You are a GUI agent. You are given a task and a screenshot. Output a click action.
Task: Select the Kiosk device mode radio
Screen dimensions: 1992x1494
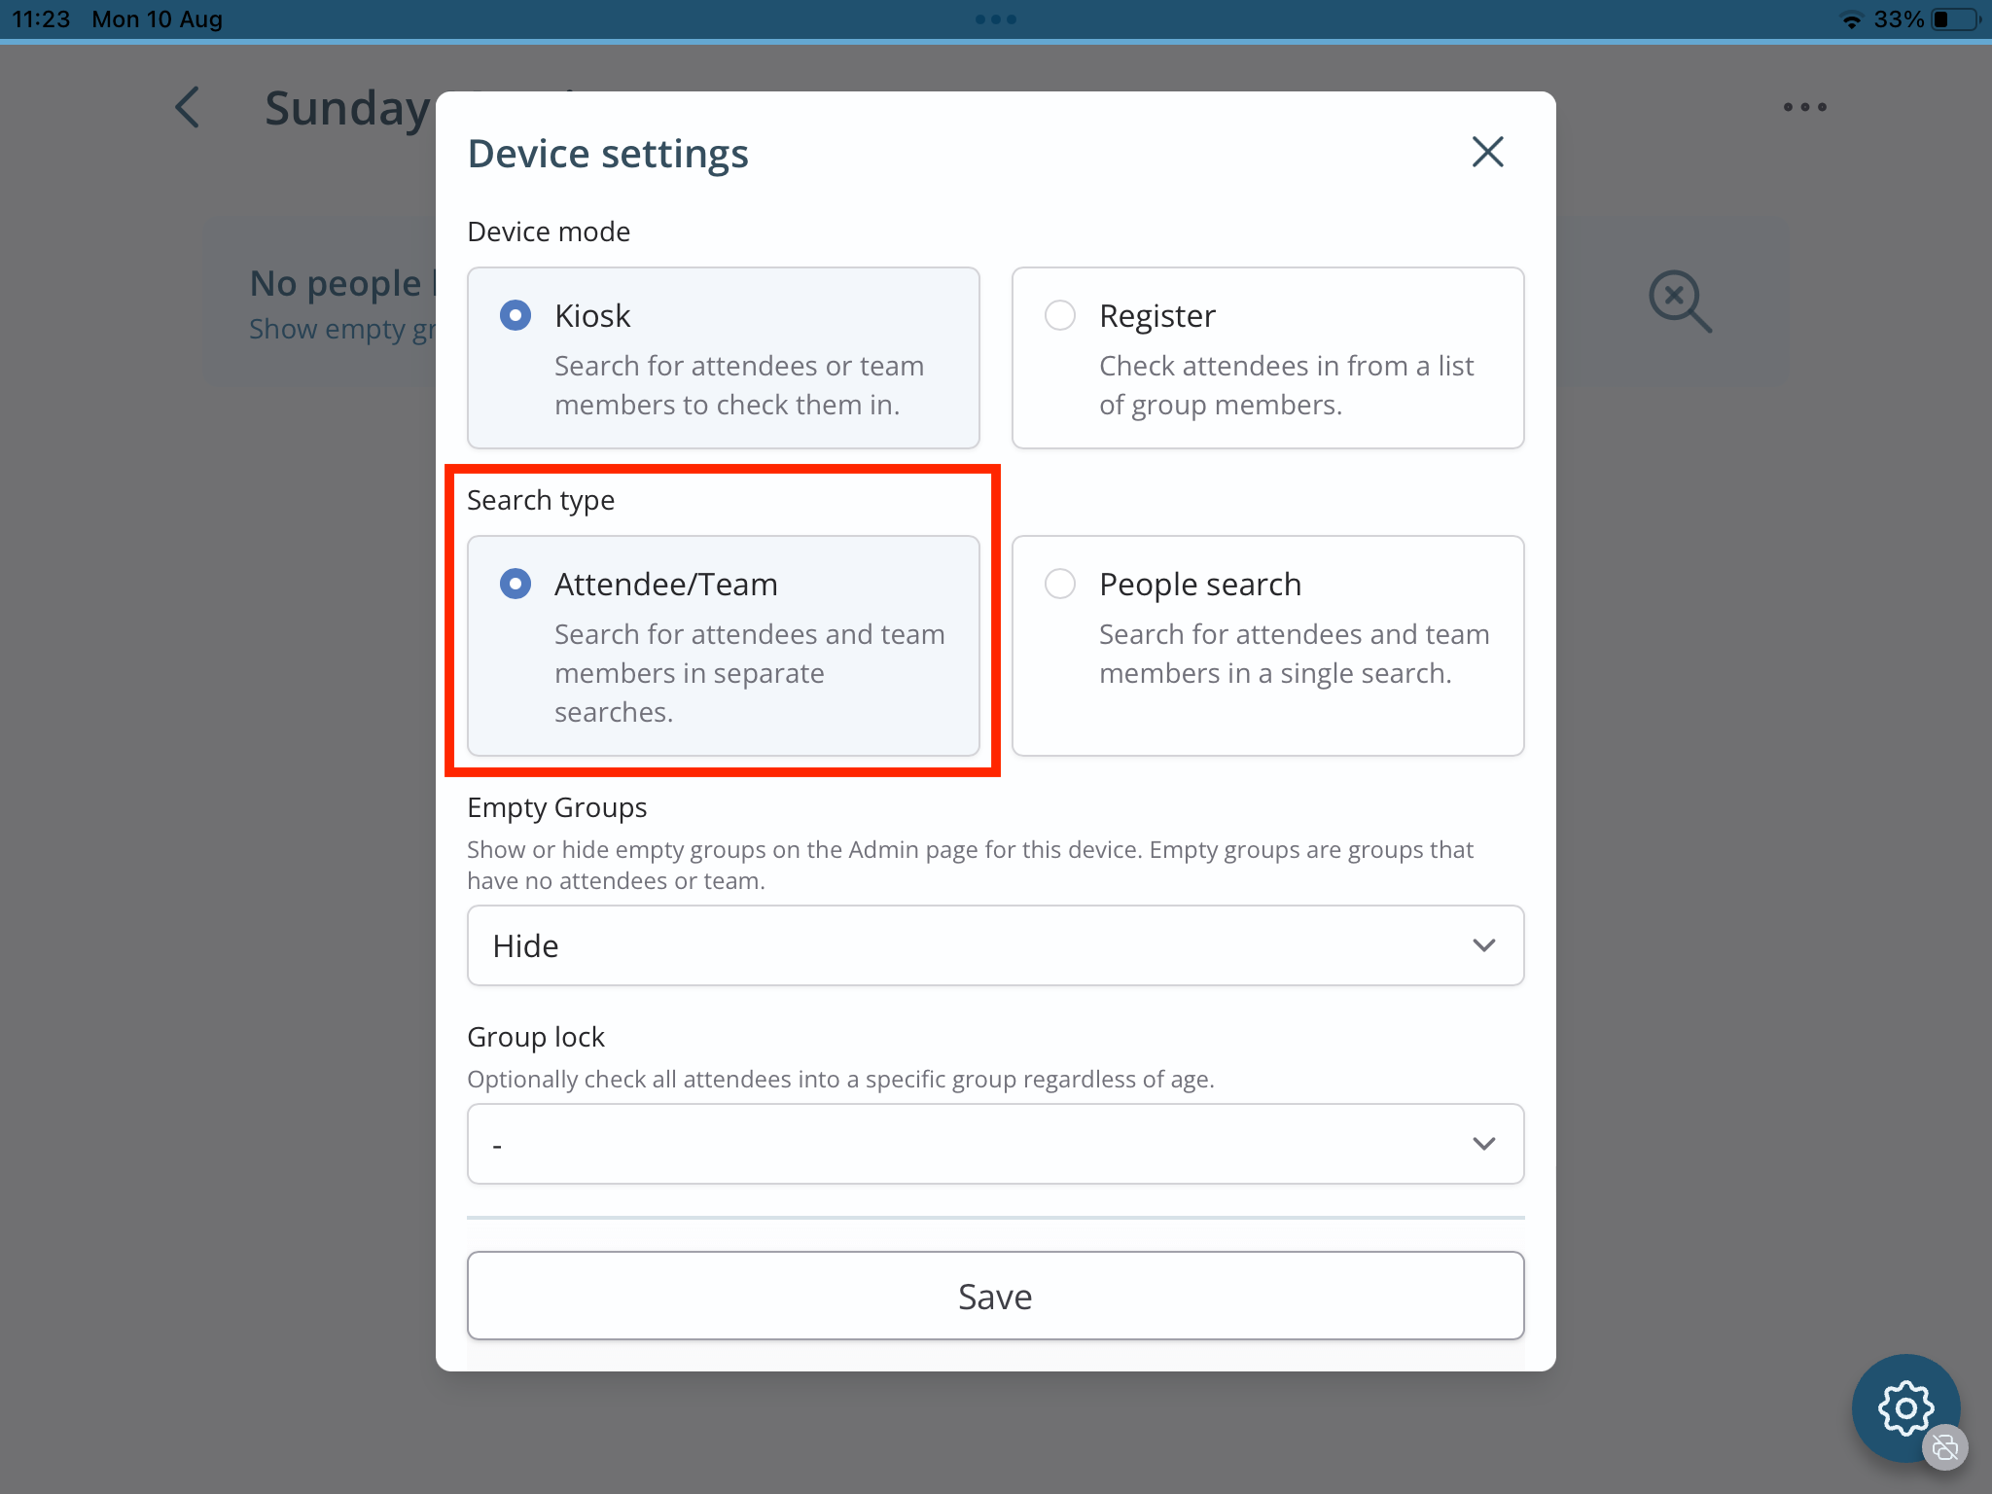tap(516, 315)
